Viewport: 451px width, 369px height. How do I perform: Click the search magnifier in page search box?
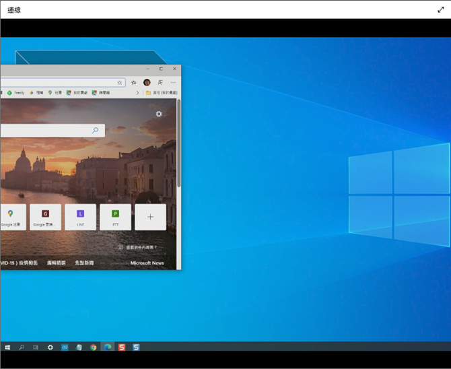click(95, 131)
